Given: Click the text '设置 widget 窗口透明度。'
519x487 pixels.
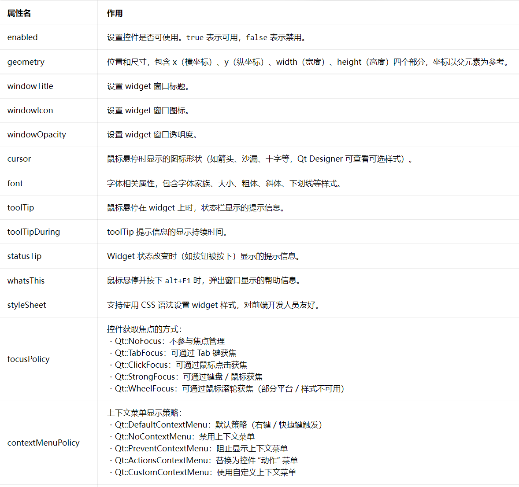Looking at the screenshot, I should (x=152, y=135).
